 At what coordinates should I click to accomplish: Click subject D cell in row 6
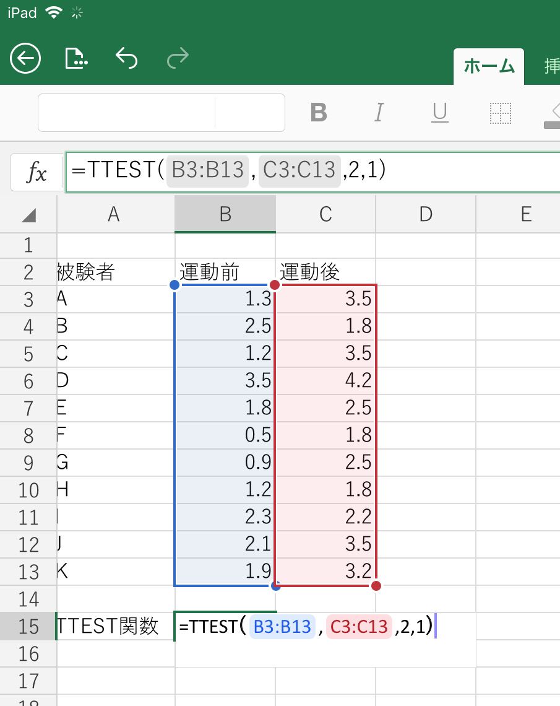click(116, 381)
